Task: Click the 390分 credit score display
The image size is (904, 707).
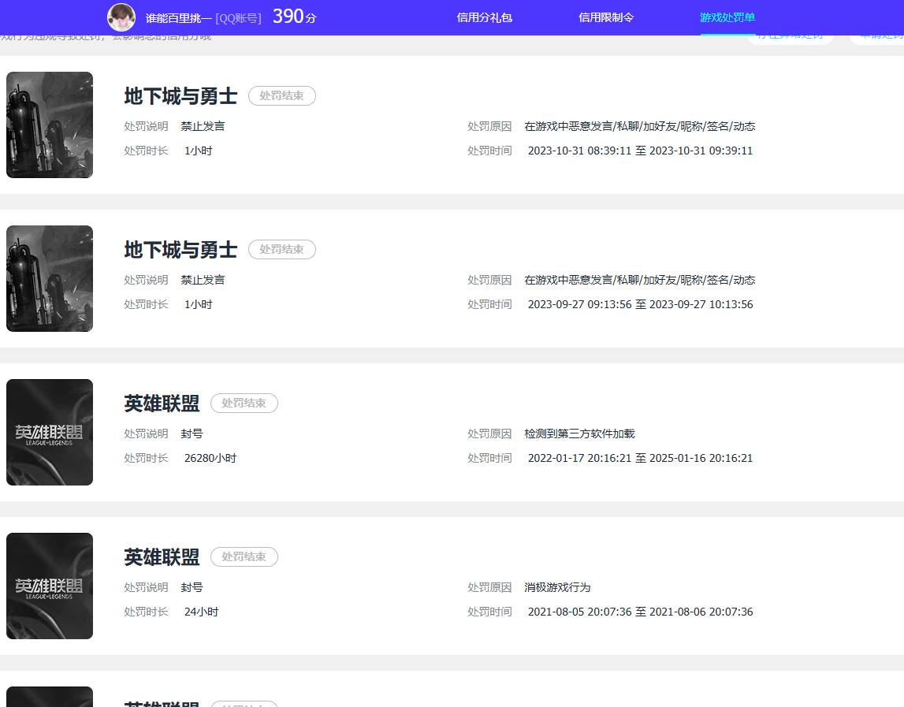Action: (x=292, y=15)
